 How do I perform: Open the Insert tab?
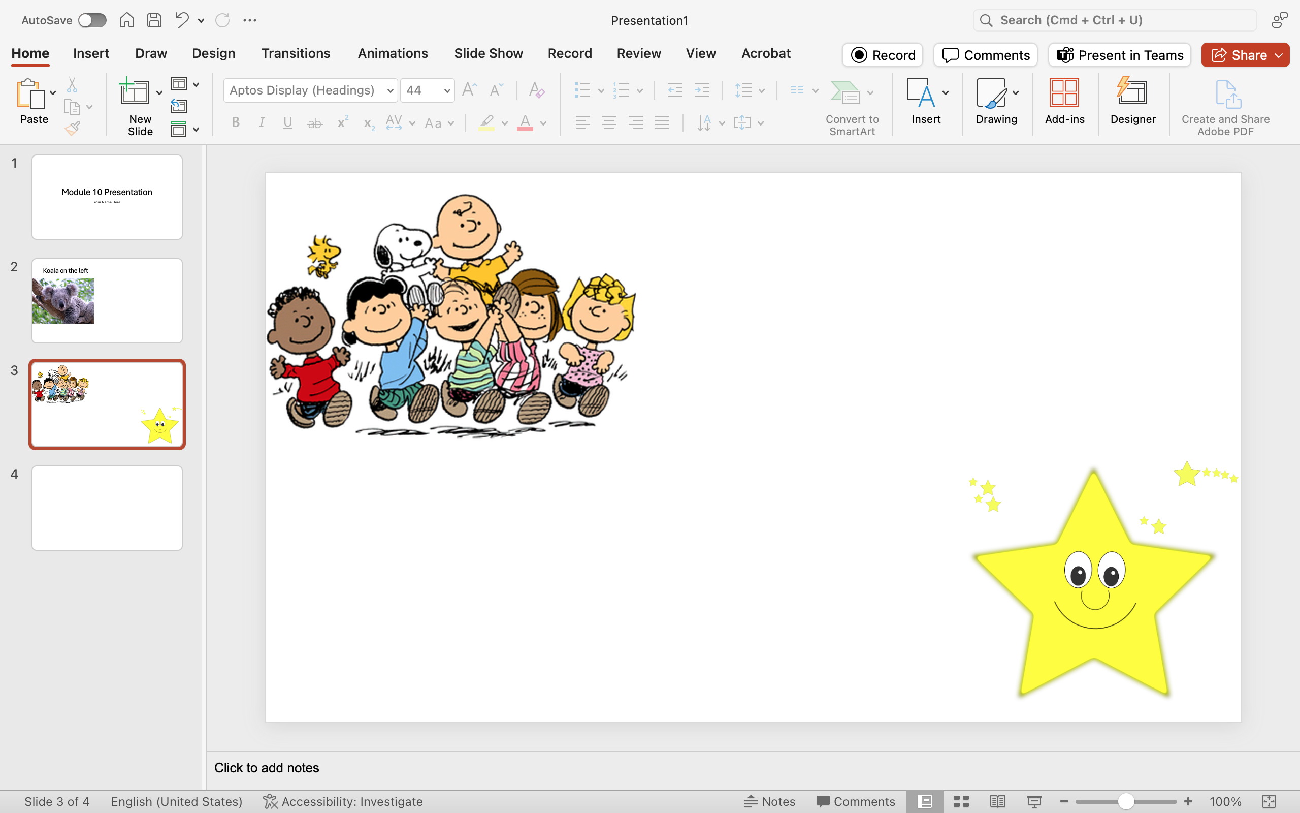point(91,53)
